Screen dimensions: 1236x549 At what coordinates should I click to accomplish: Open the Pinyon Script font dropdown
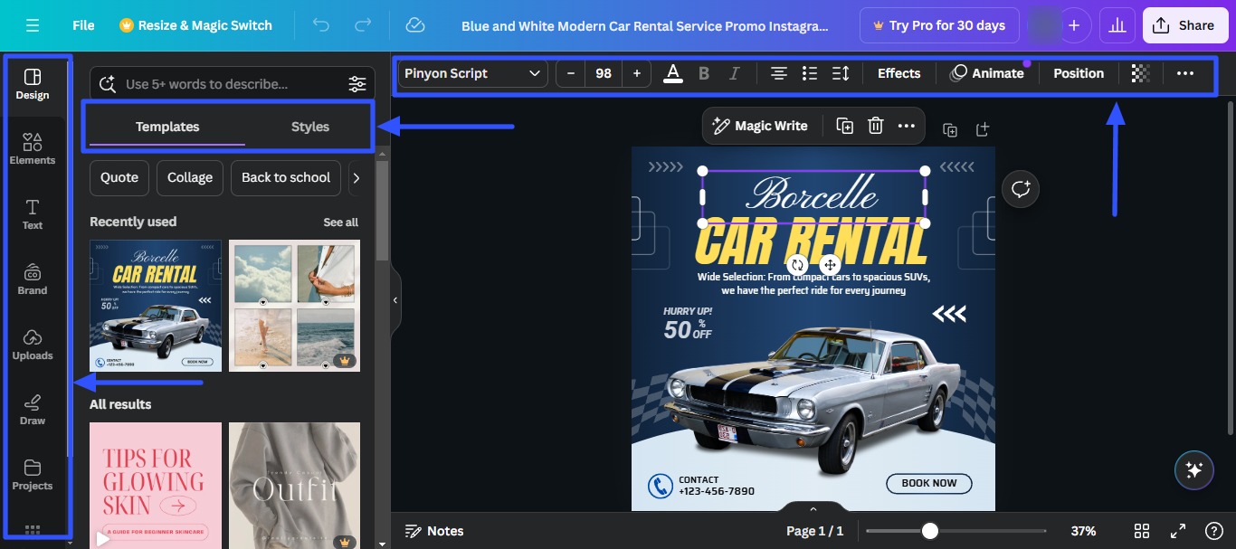click(x=471, y=73)
